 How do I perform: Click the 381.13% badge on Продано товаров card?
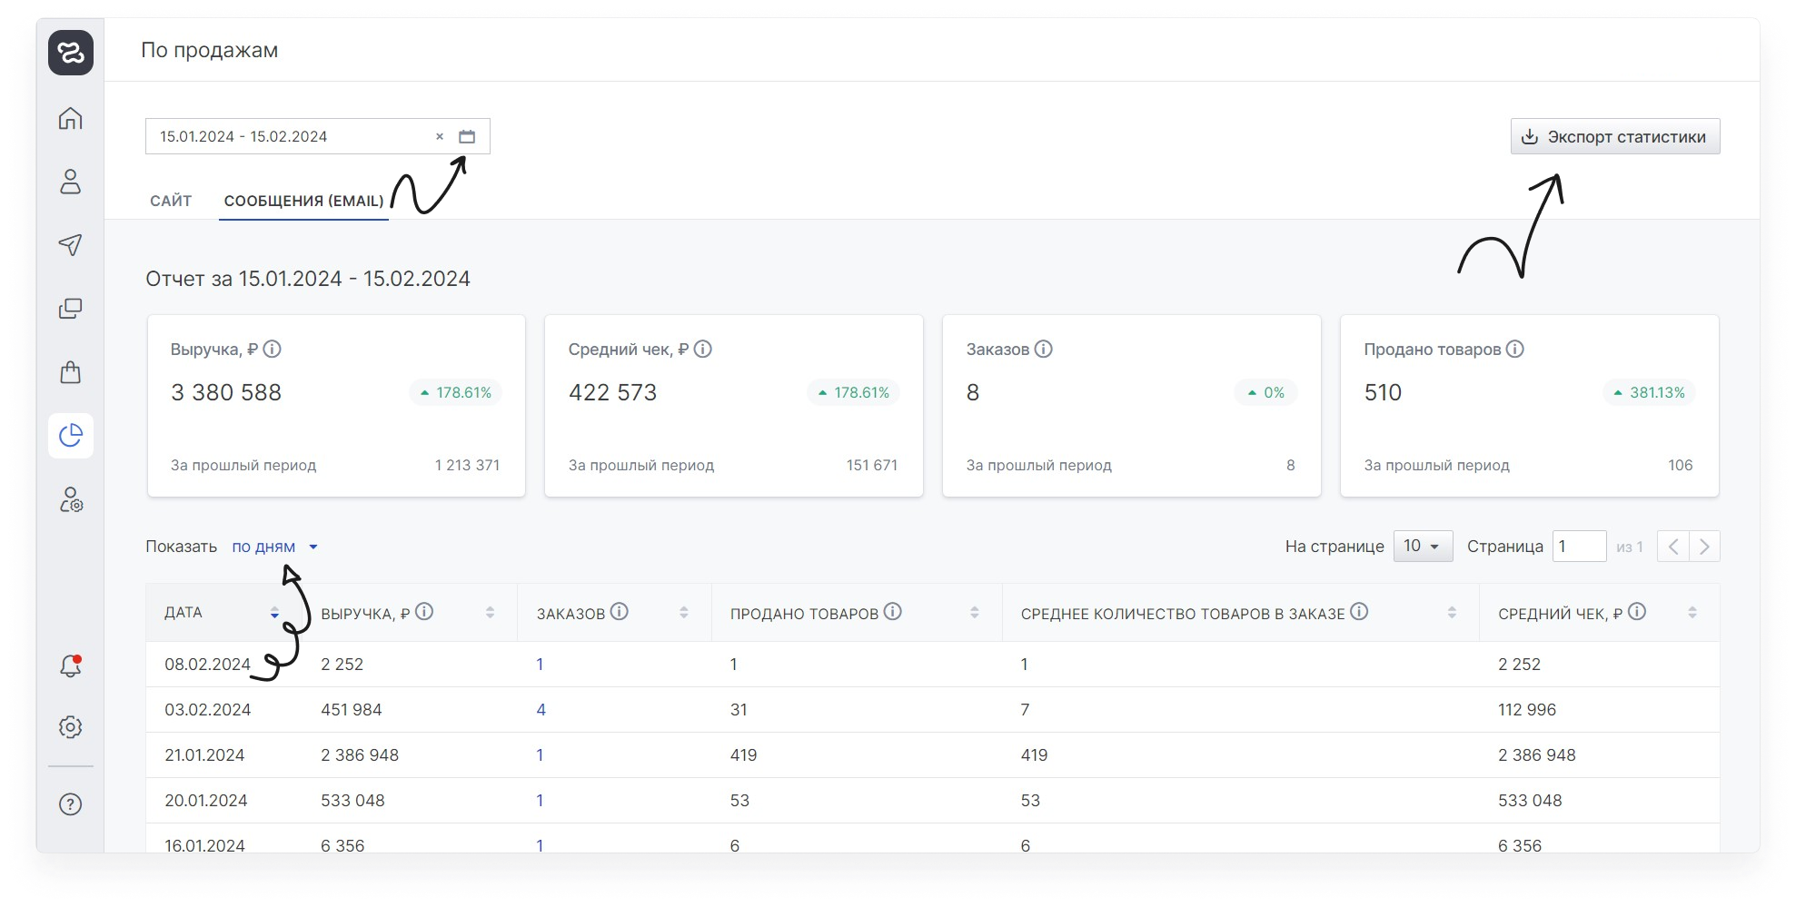pyautogui.click(x=1649, y=392)
